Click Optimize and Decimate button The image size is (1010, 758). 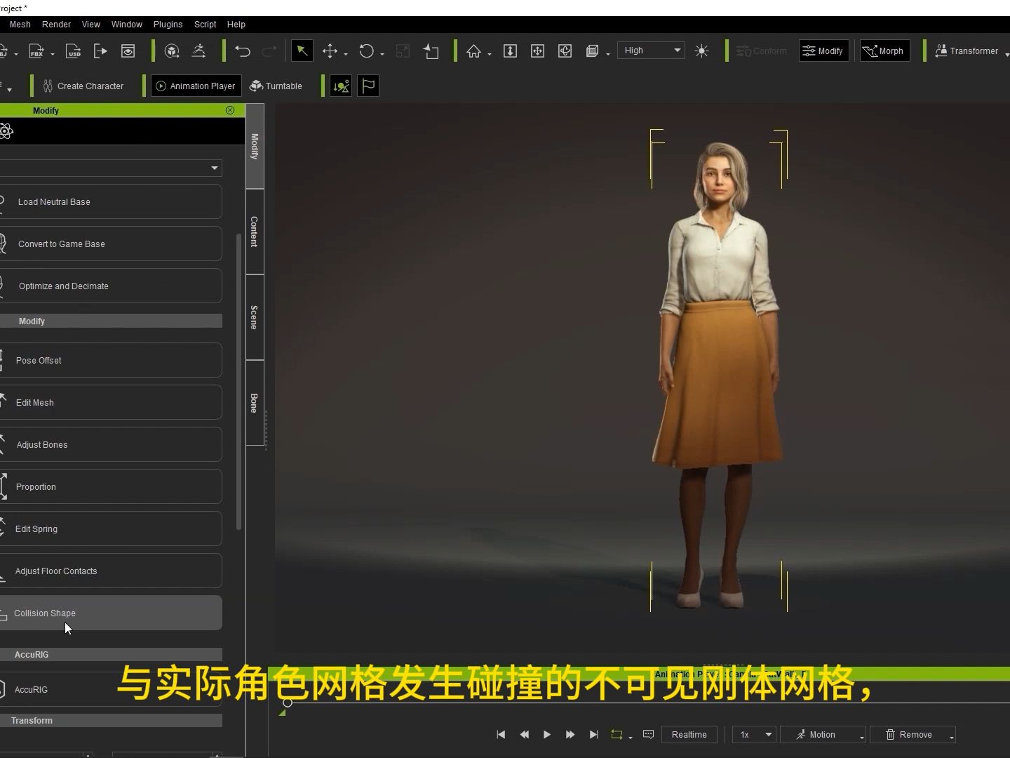click(x=111, y=286)
